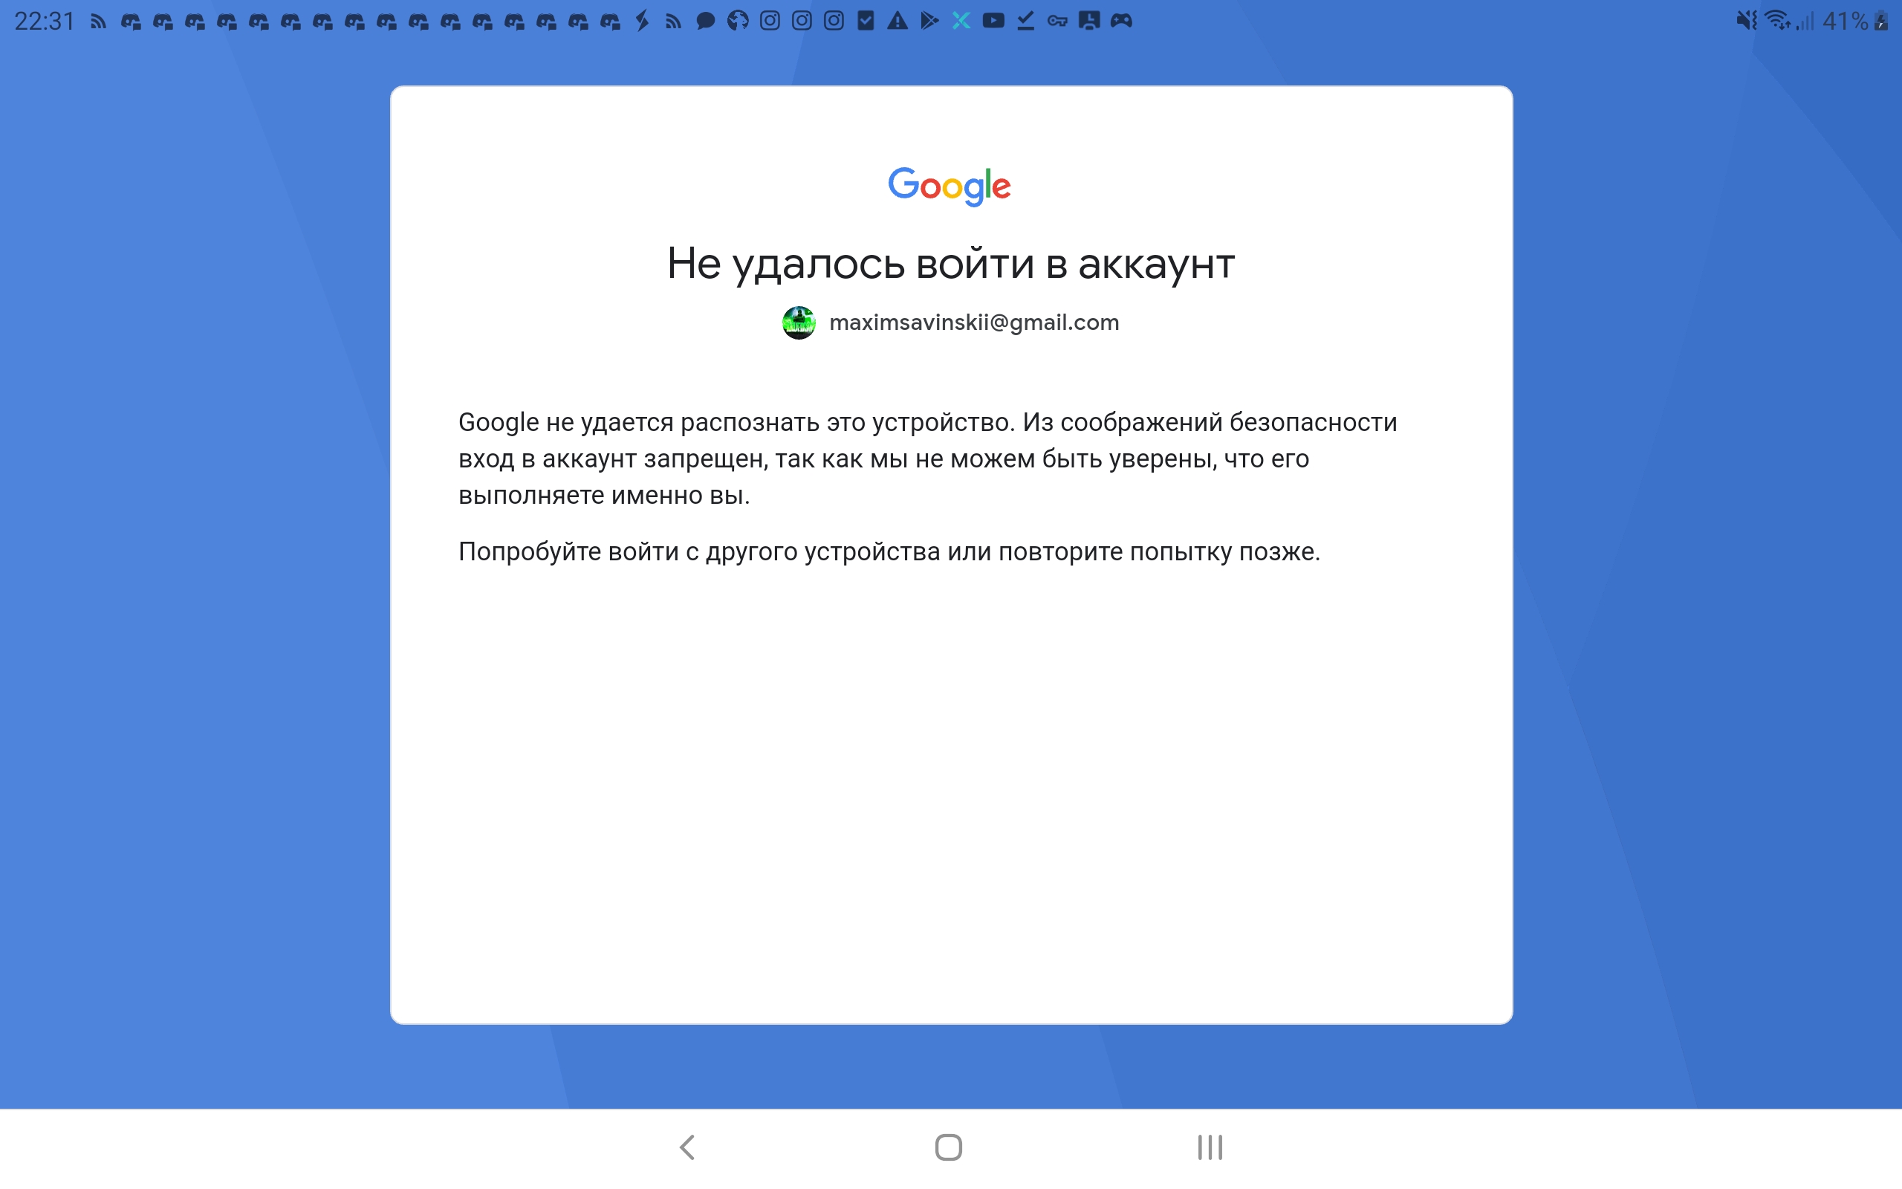Tap the maximsavinskii@gmail.com address

[974, 323]
